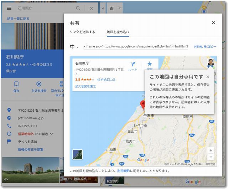Viewport: 228px width, 189px height.
Task: Click phone number 076-225-1111
Action: [x=28, y=126]
